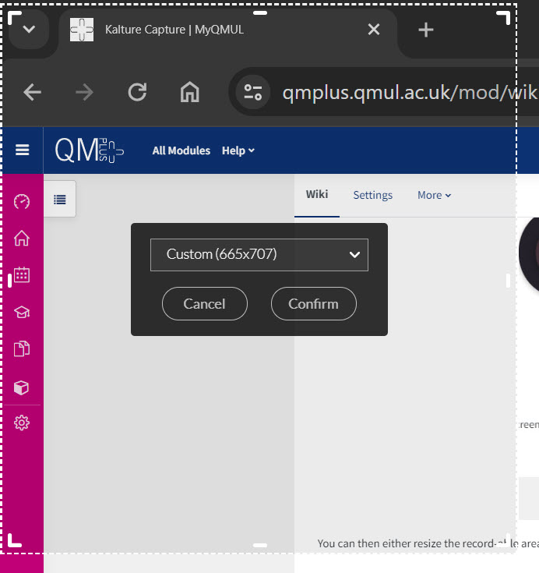
Task: Open All Modules
Action: click(181, 150)
